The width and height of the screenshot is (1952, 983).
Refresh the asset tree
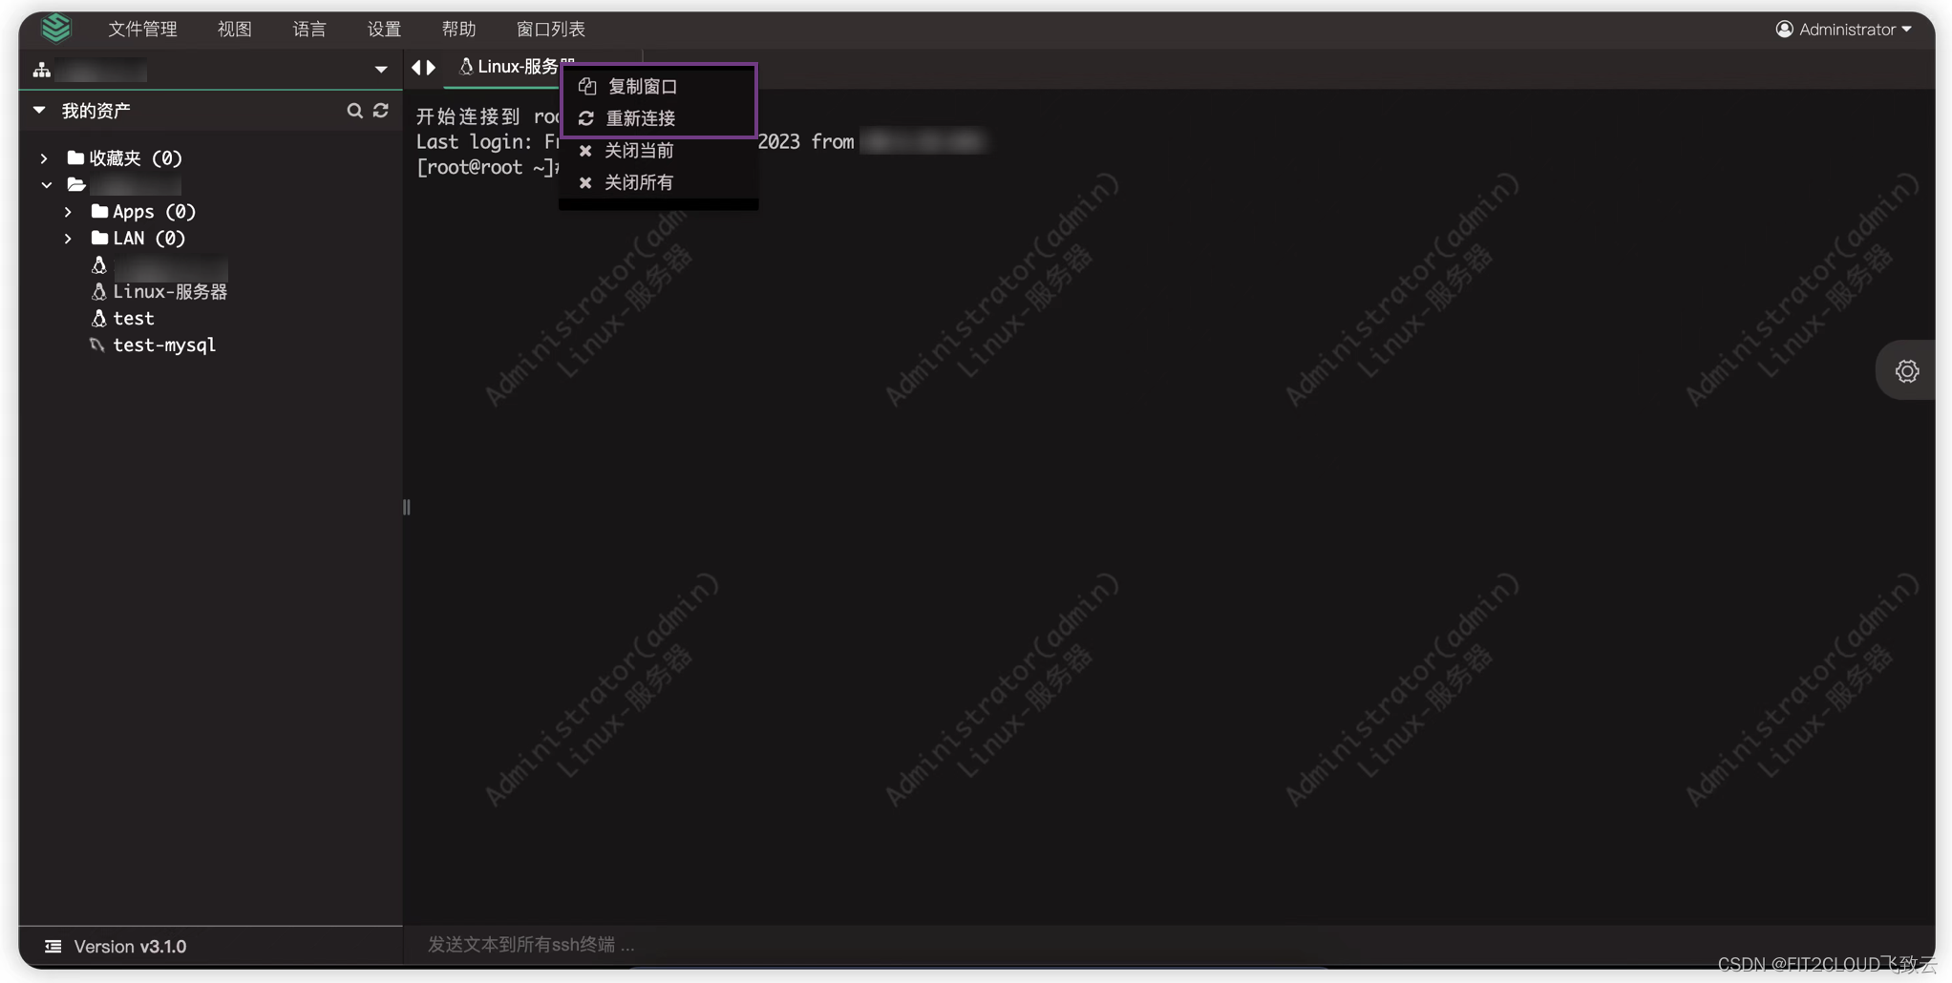point(381,111)
